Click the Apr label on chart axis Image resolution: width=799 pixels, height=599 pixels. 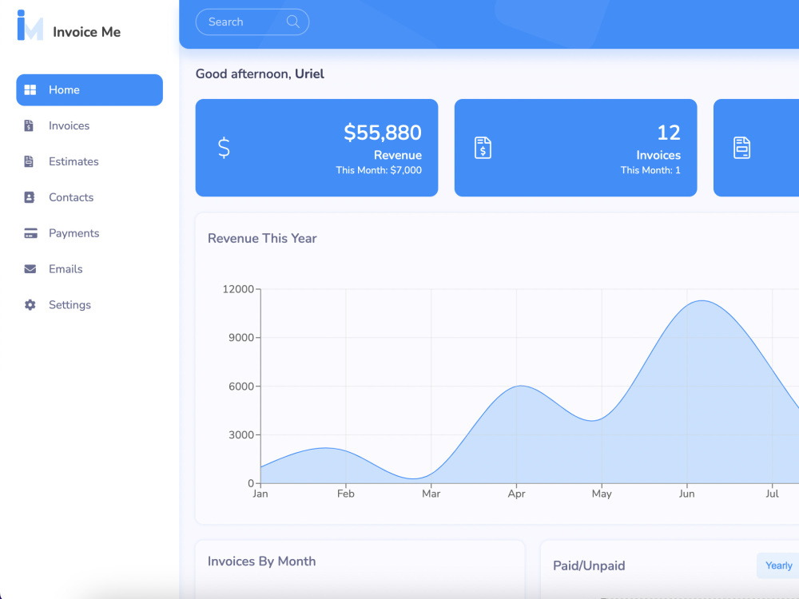click(516, 494)
